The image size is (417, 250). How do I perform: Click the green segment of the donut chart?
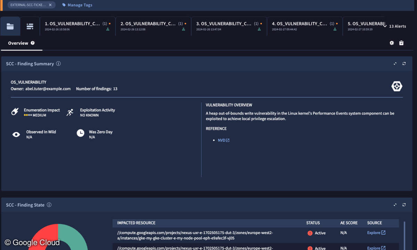pos(73,236)
